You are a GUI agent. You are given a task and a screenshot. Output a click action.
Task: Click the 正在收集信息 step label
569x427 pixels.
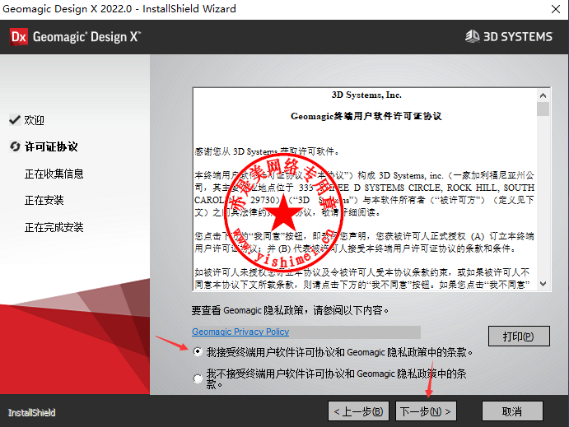(54, 174)
